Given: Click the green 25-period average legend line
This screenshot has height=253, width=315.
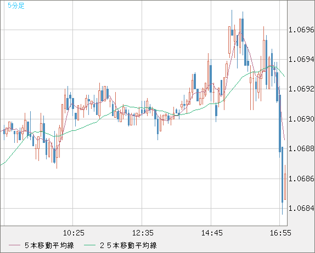Looking at the screenshot, I should pyautogui.click(x=89, y=245).
